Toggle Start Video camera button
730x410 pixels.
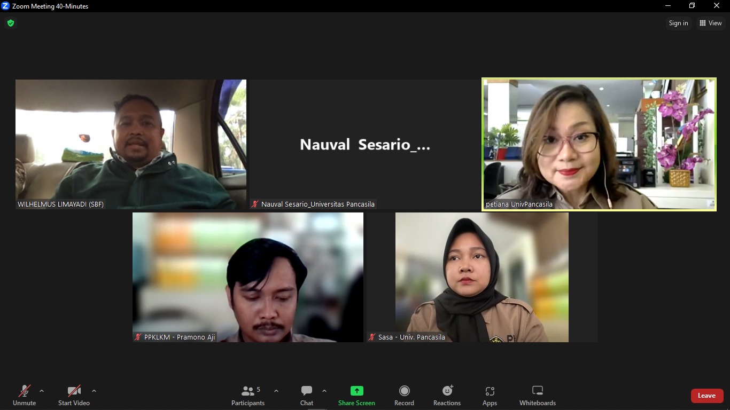pos(74,396)
